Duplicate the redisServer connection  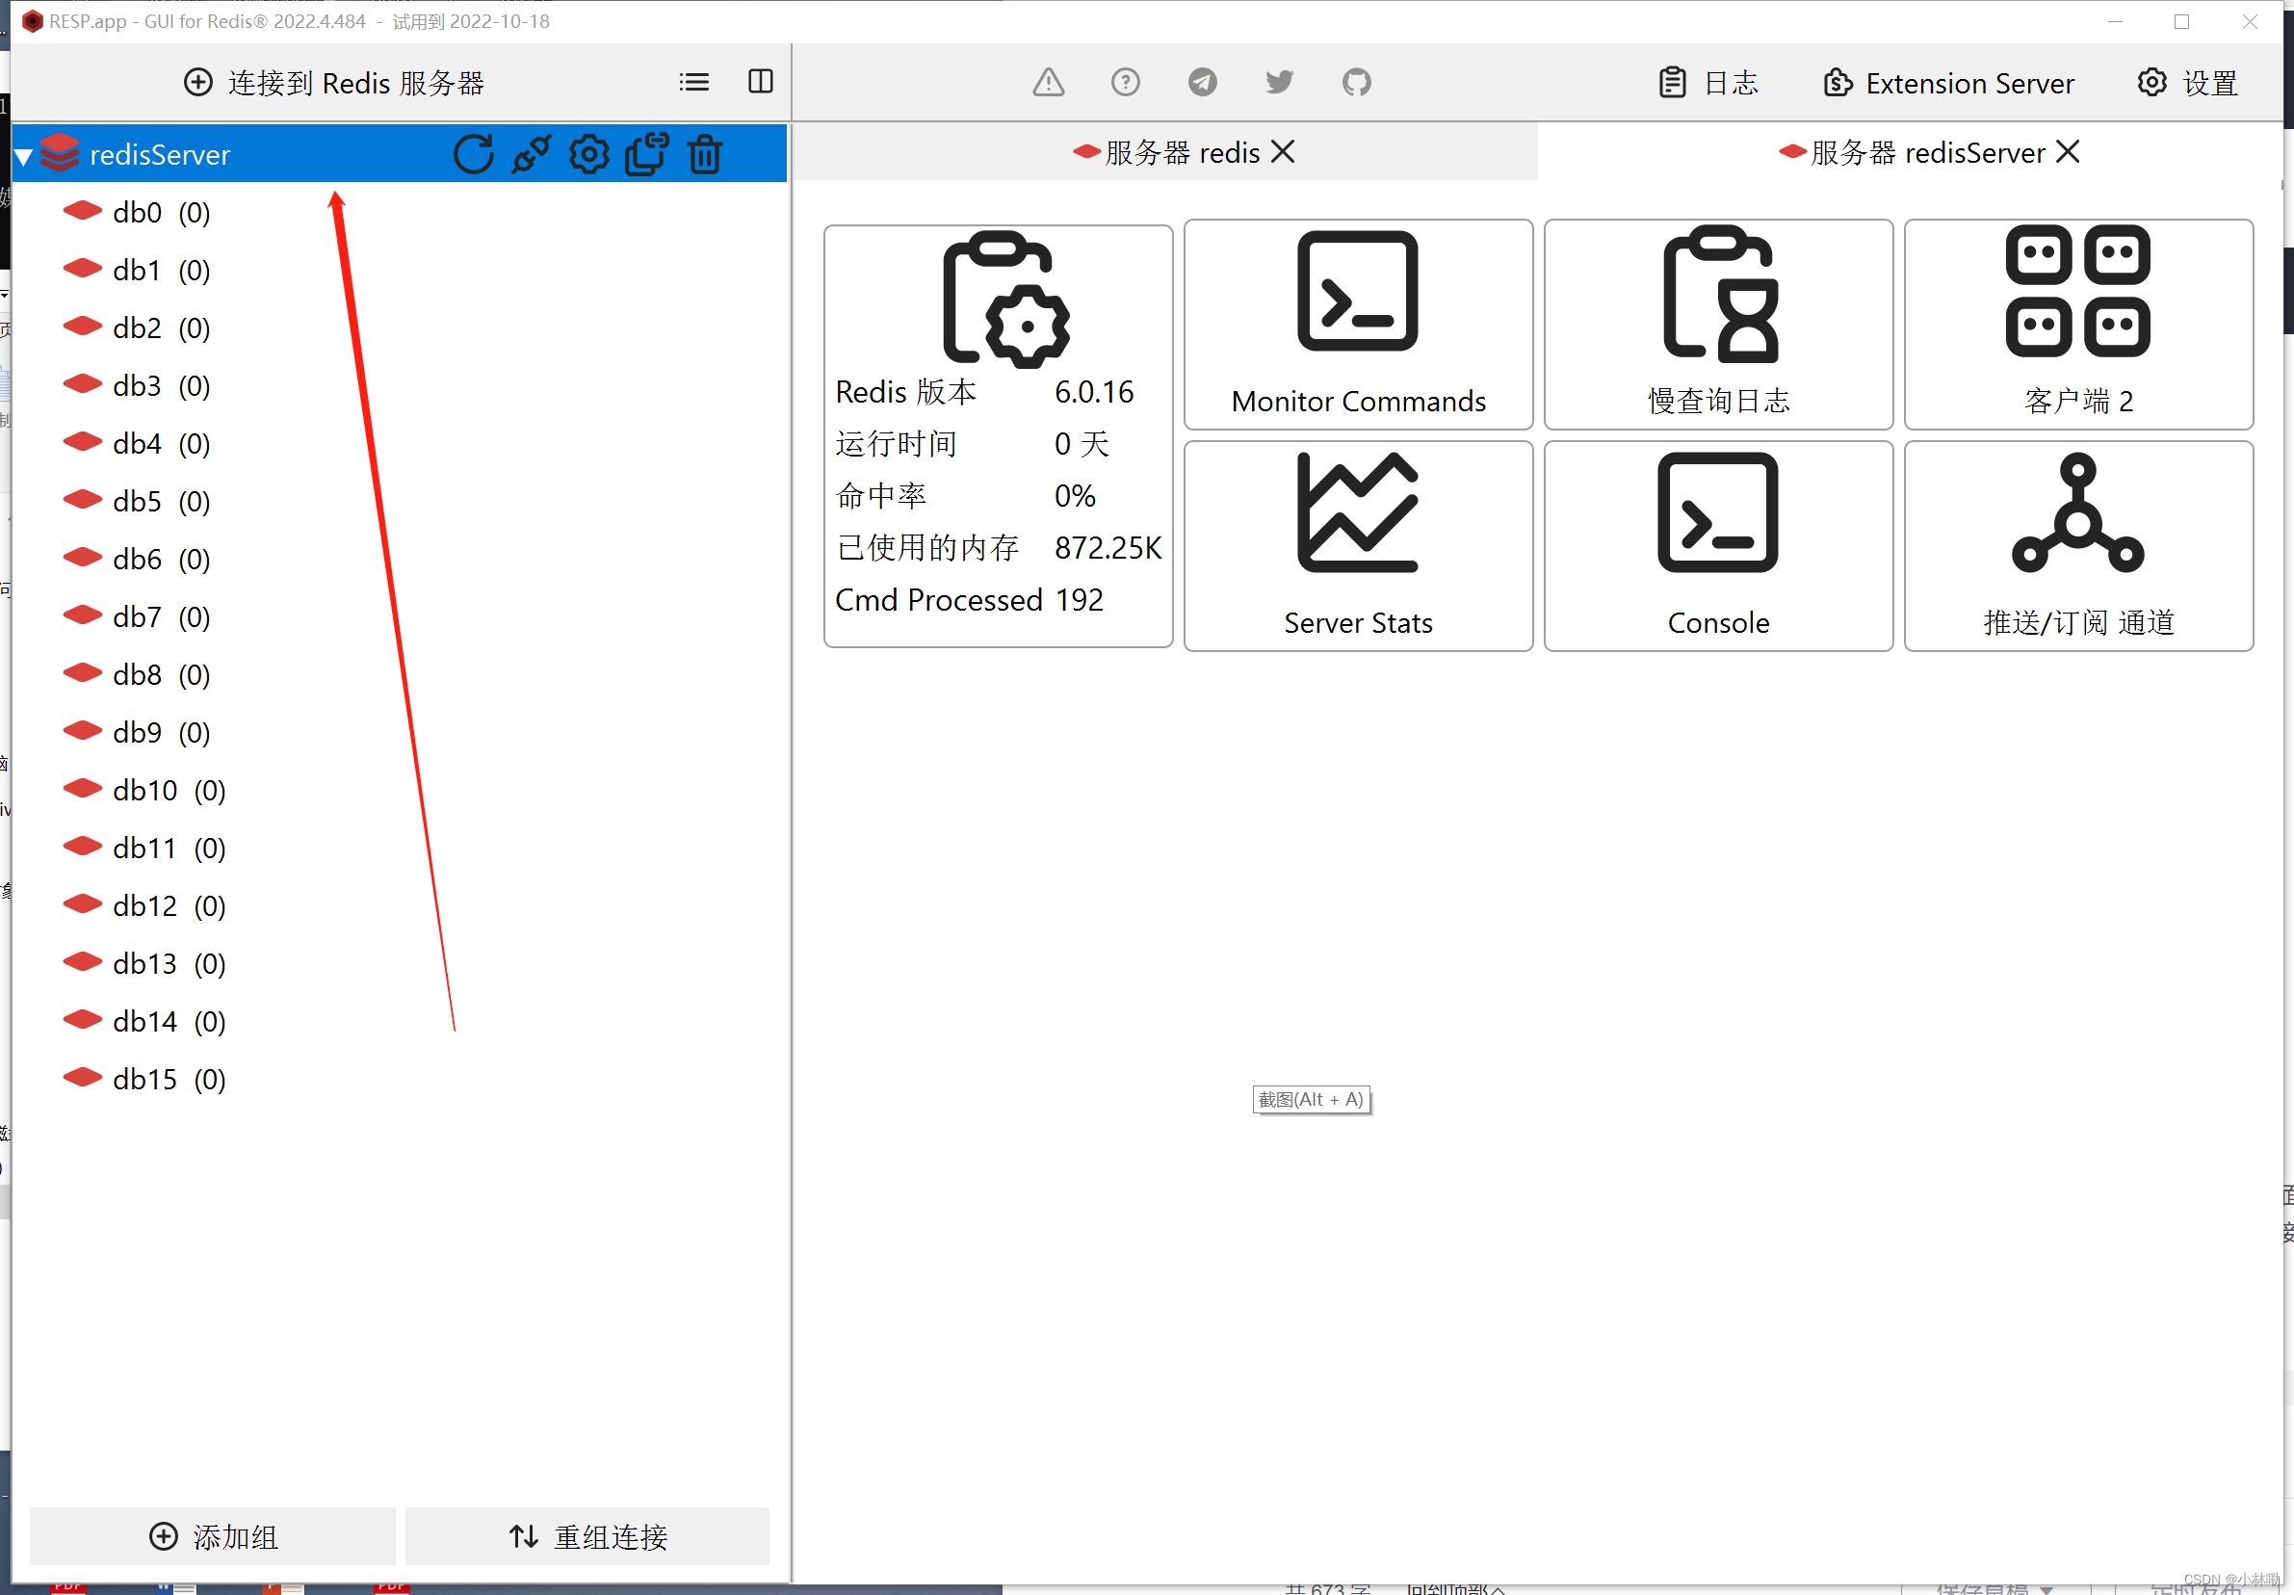tap(646, 154)
